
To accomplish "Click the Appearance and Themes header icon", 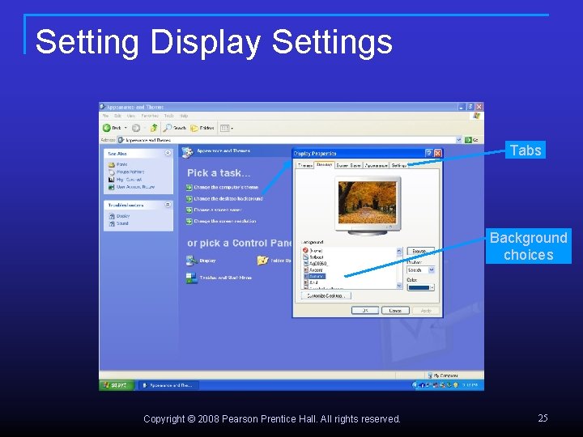I will pyautogui.click(x=188, y=151).
